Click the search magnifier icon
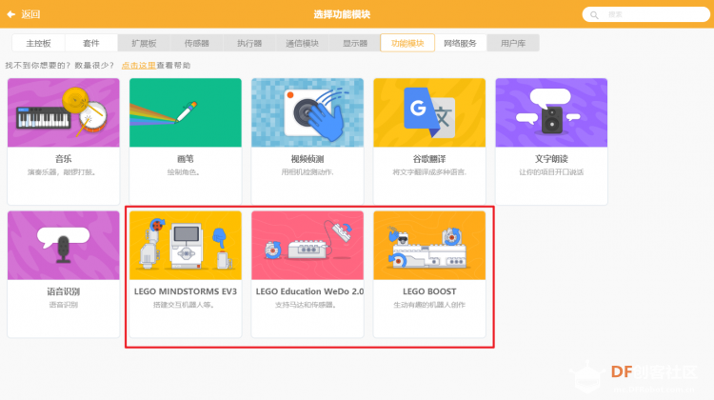 click(594, 15)
